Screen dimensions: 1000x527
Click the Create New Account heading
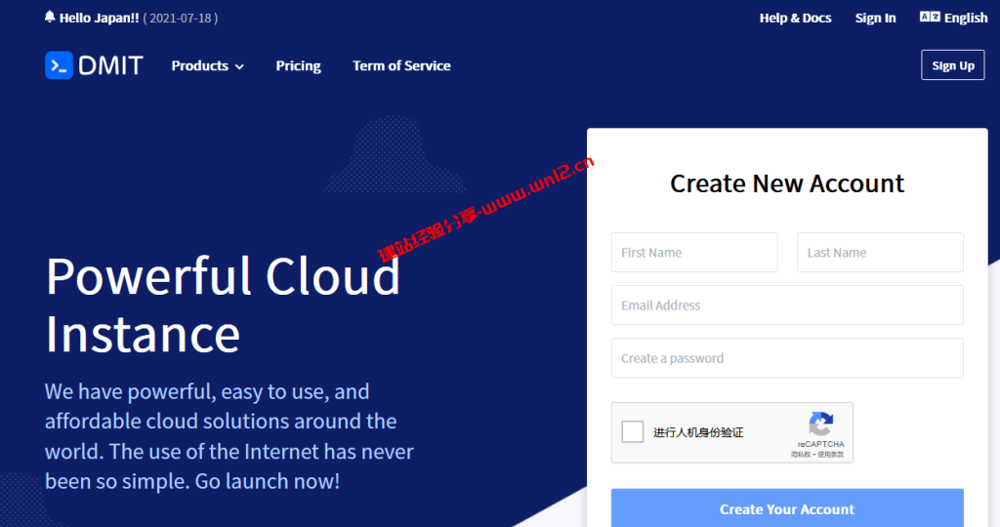tap(787, 183)
